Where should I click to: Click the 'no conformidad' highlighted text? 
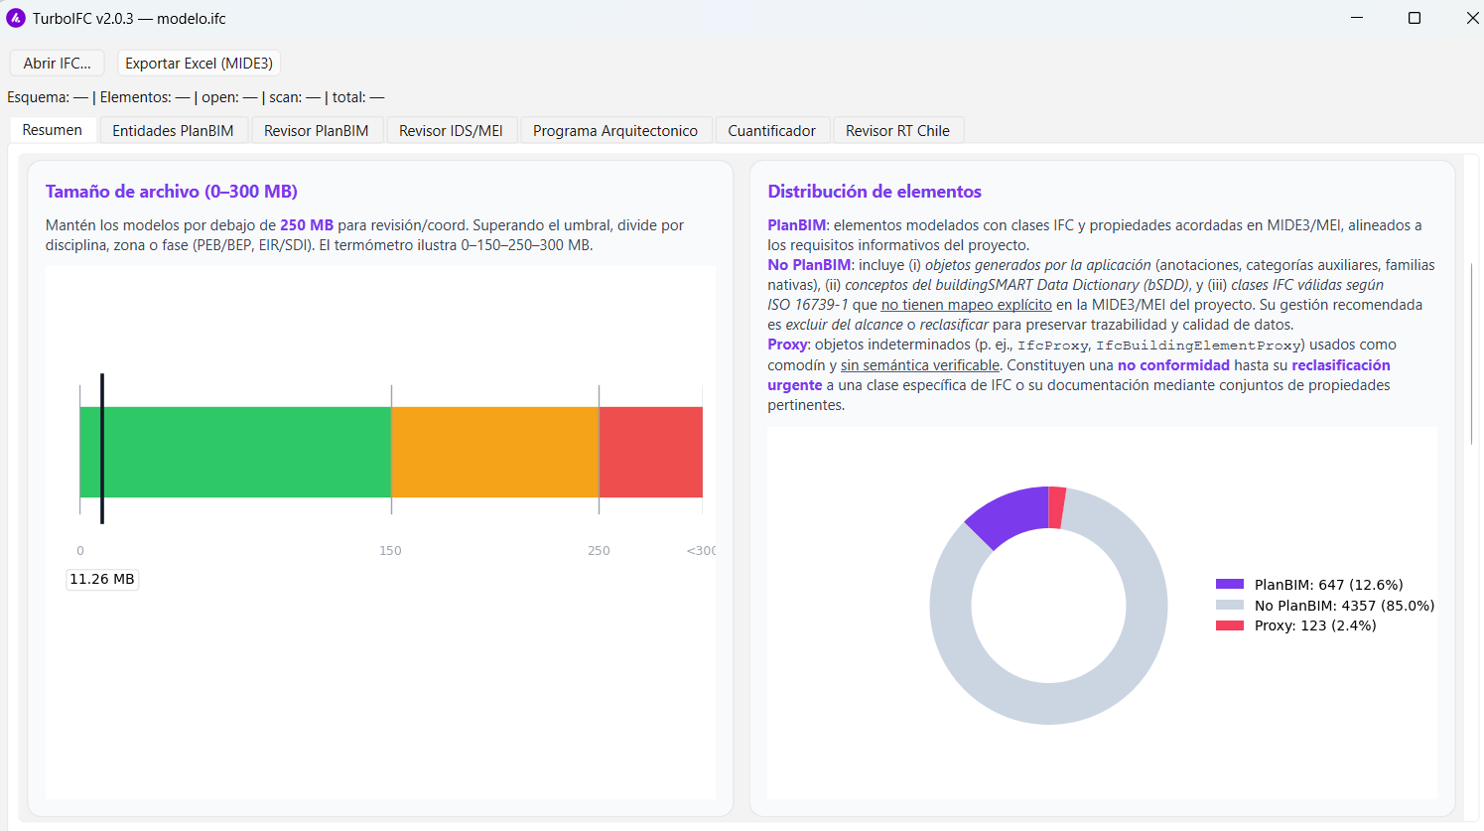coord(1173,365)
